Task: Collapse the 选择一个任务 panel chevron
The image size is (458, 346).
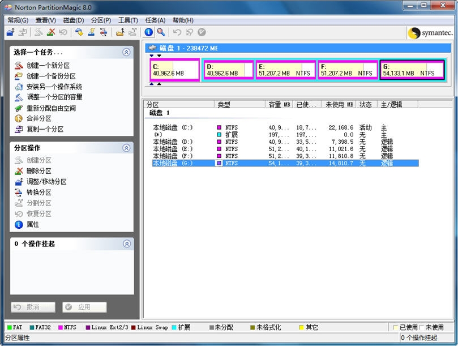Action: point(127,52)
